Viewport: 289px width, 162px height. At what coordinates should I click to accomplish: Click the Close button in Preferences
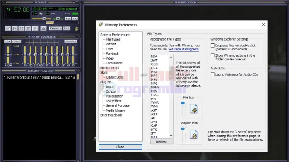click(120, 147)
